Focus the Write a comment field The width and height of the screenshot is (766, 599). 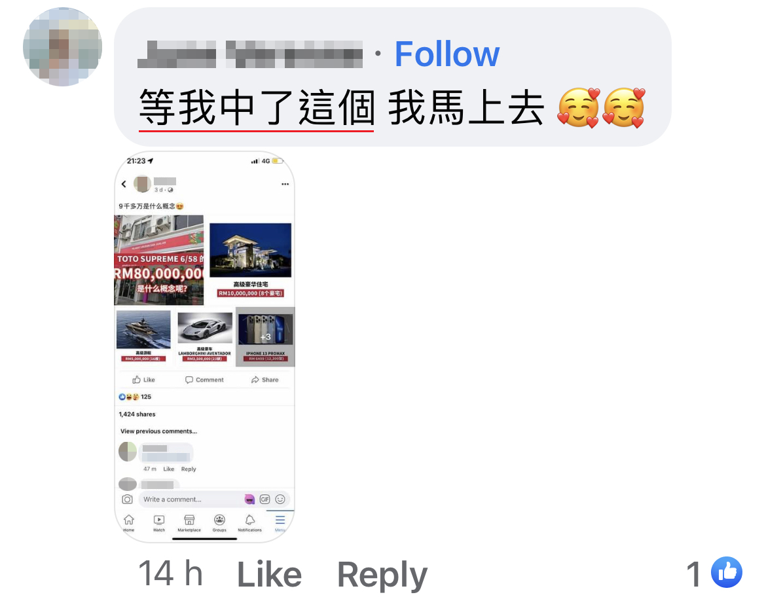tap(191, 499)
